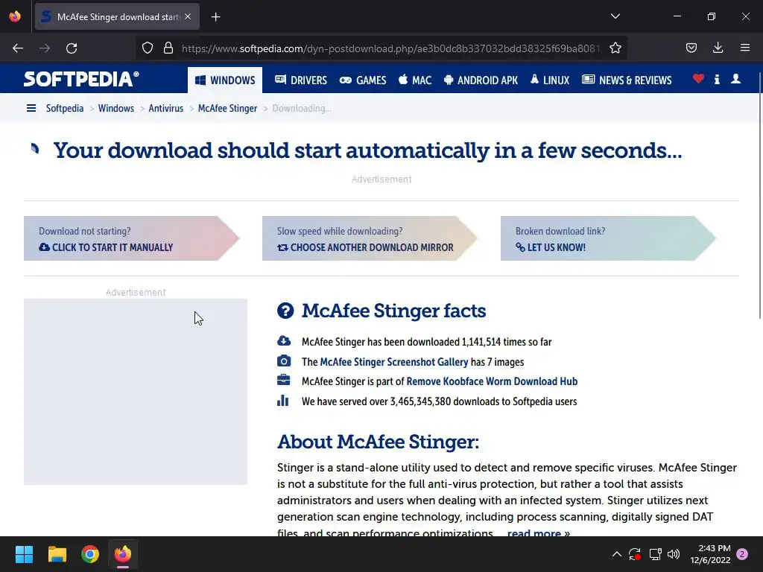
Task: Open a new browser tab
Action: (x=215, y=17)
